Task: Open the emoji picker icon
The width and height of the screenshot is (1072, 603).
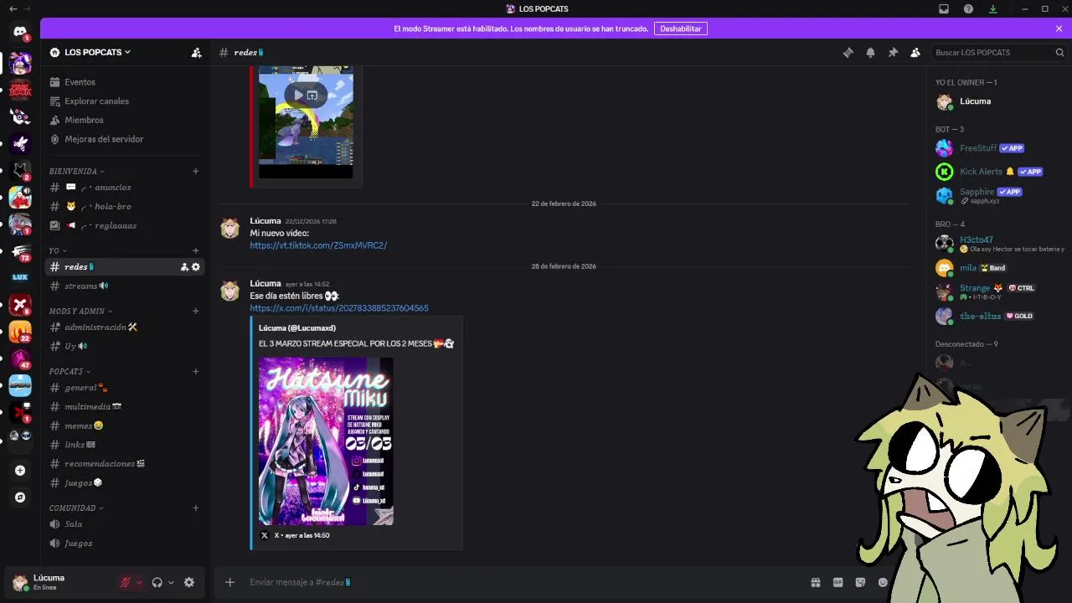Action: click(x=883, y=582)
